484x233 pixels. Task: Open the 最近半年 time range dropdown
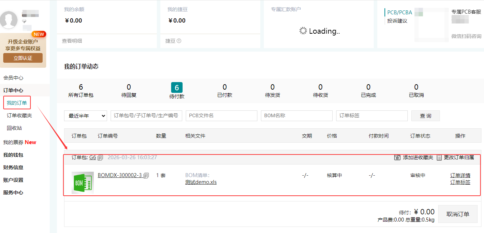click(x=86, y=116)
